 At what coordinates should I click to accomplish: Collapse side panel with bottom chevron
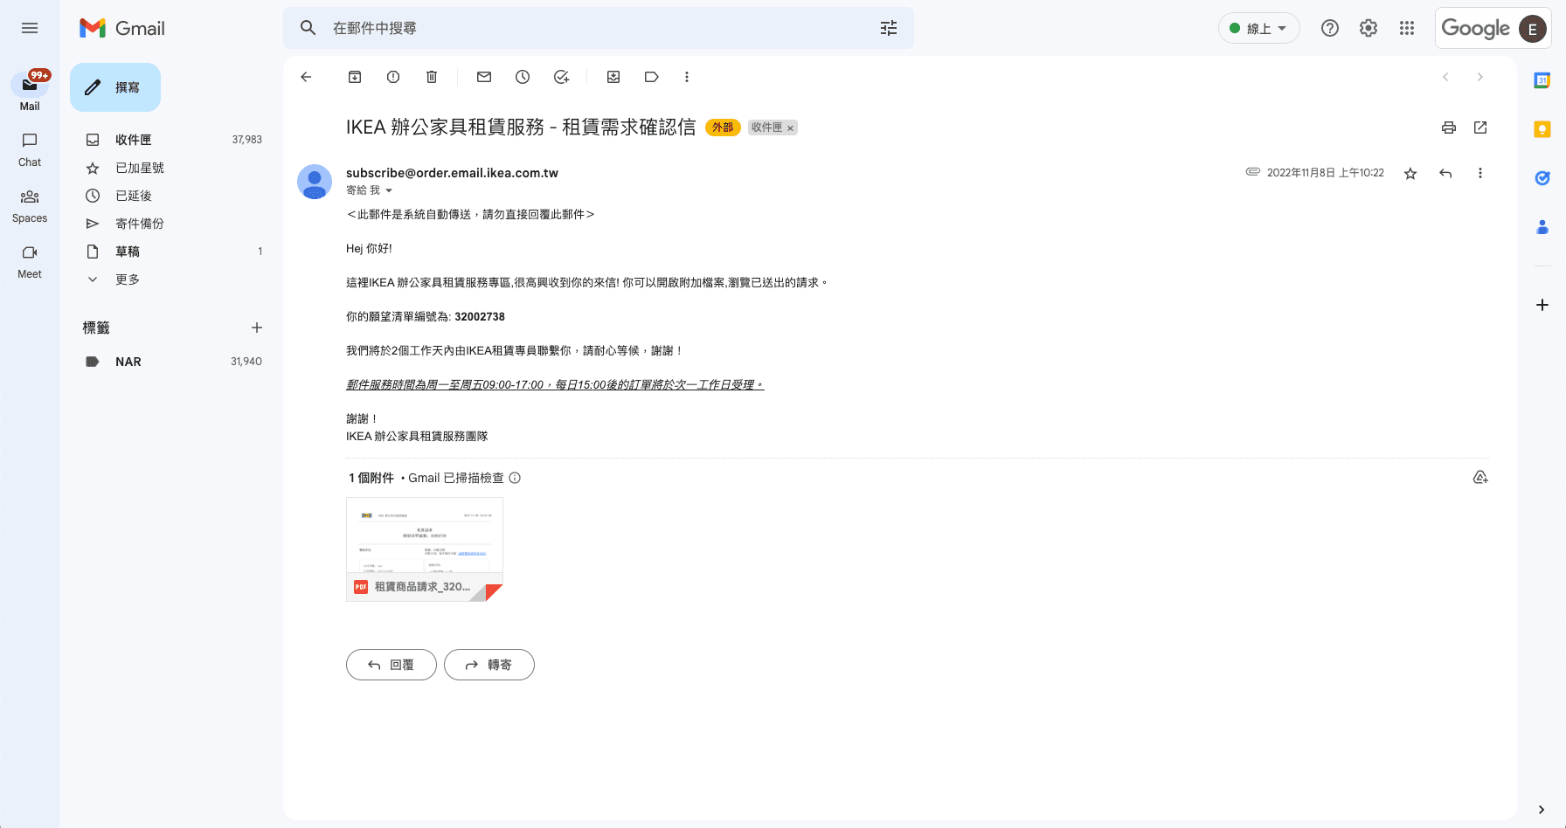1542,809
